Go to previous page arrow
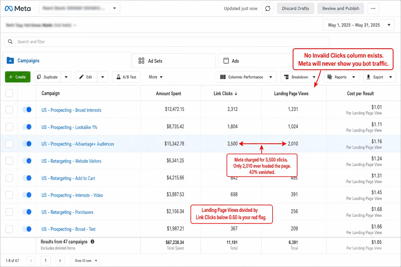Image resolution: width=401 pixels, height=267 pixels. click(x=31, y=260)
